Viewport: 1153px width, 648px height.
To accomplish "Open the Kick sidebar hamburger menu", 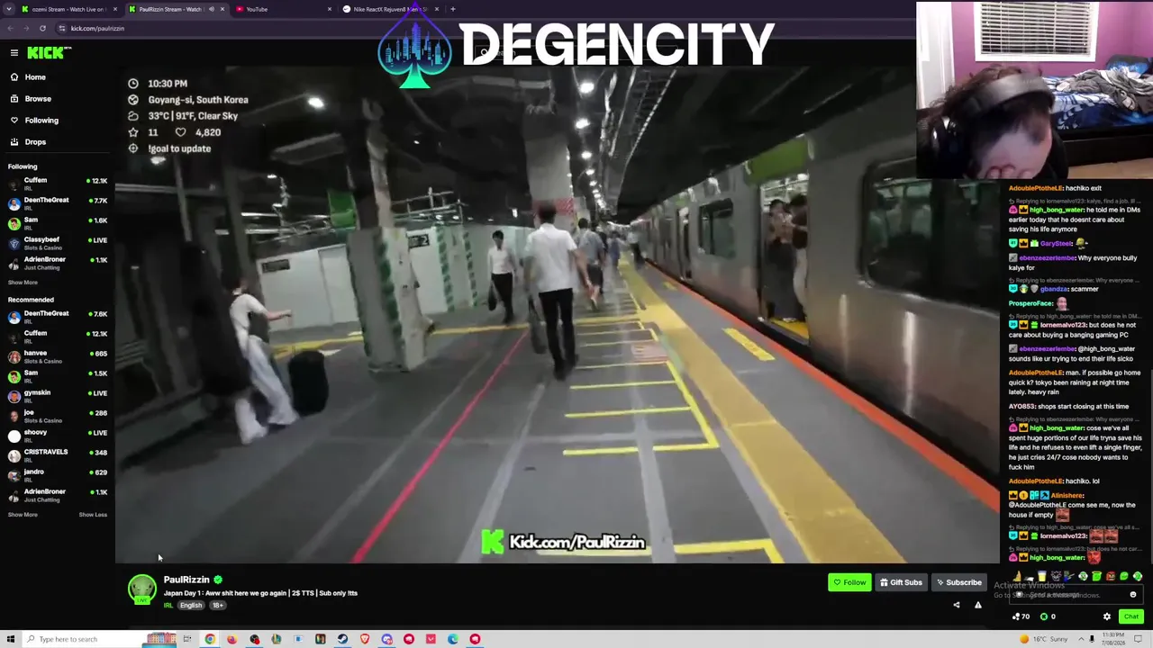I will pyautogui.click(x=14, y=53).
